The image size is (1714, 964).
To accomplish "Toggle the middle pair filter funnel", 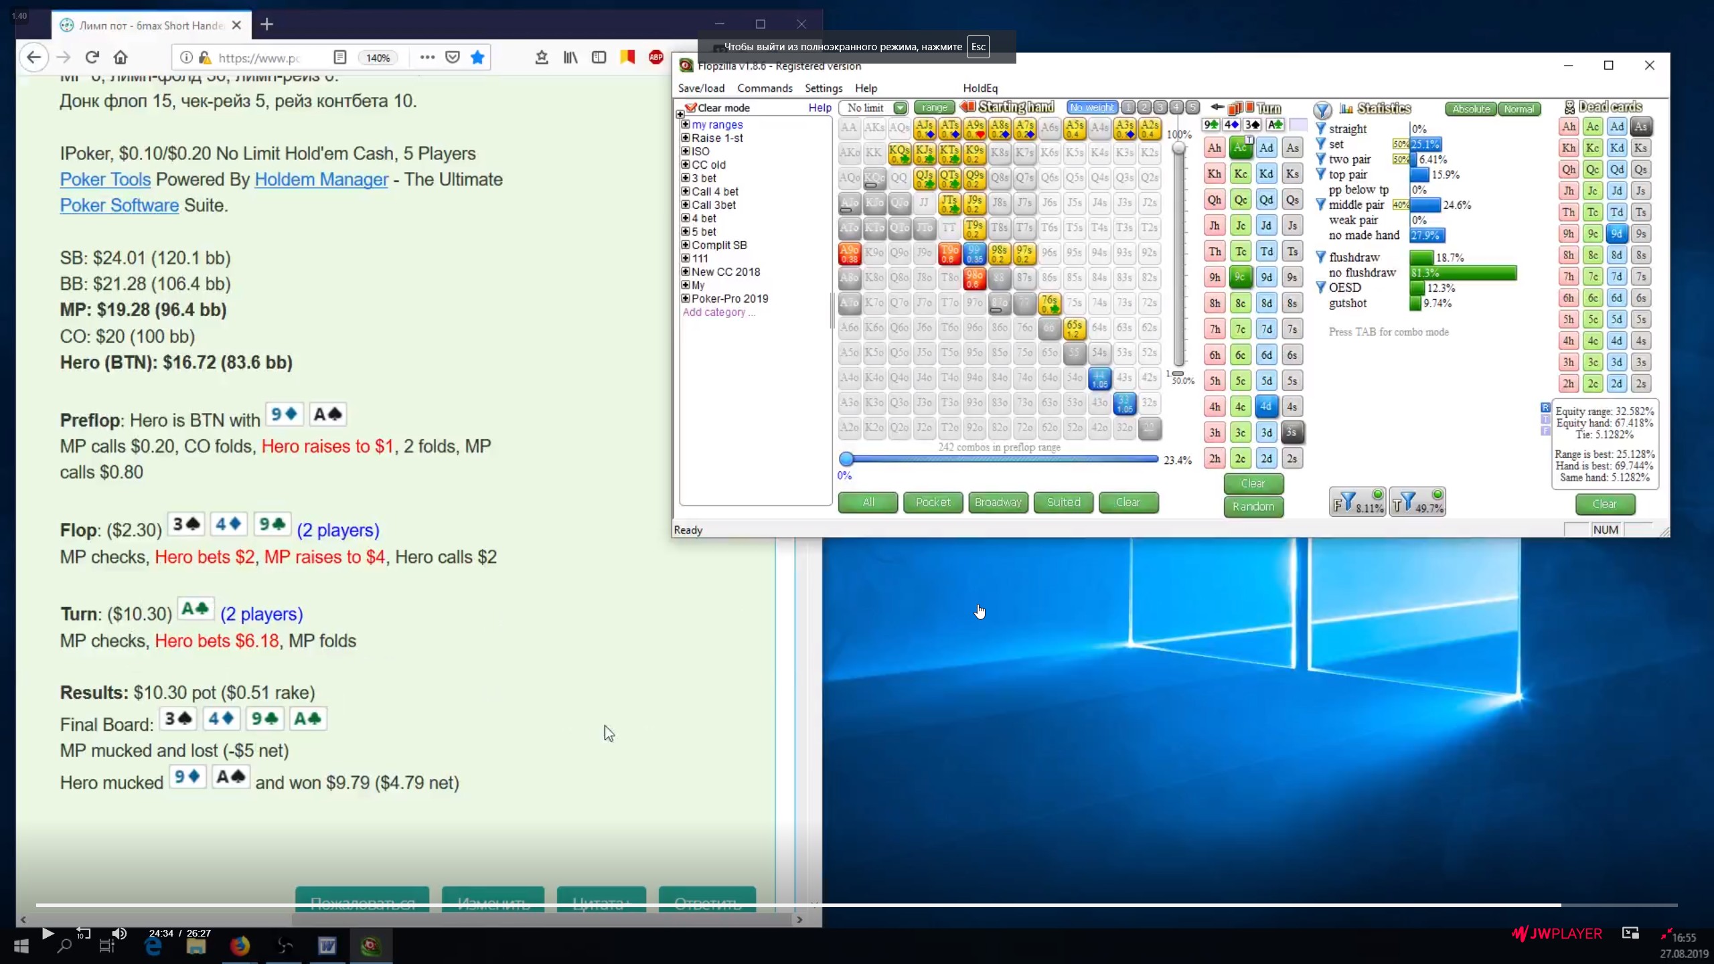I will pyautogui.click(x=1320, y=205).
